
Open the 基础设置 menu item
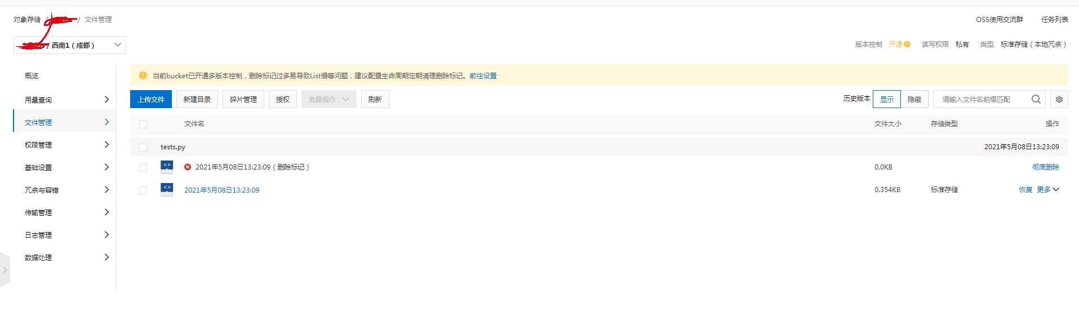pos(38,167)
